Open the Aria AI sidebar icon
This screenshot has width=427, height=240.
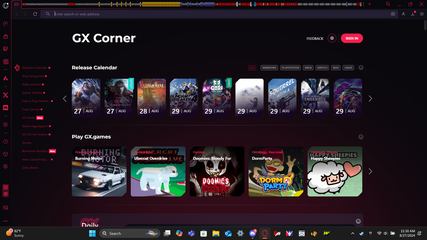[5, 78]
